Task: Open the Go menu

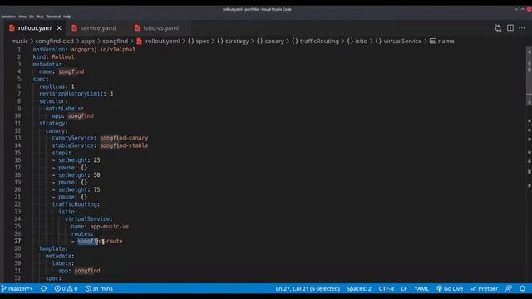Action: [x=32, y=17]
